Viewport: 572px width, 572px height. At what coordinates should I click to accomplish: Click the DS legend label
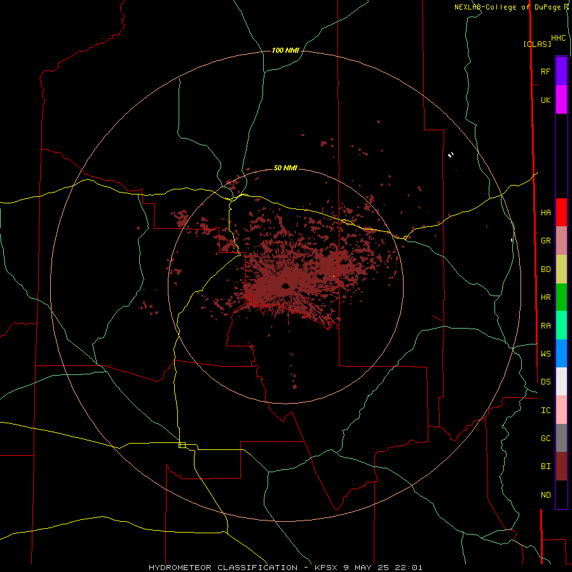point(545,382)
